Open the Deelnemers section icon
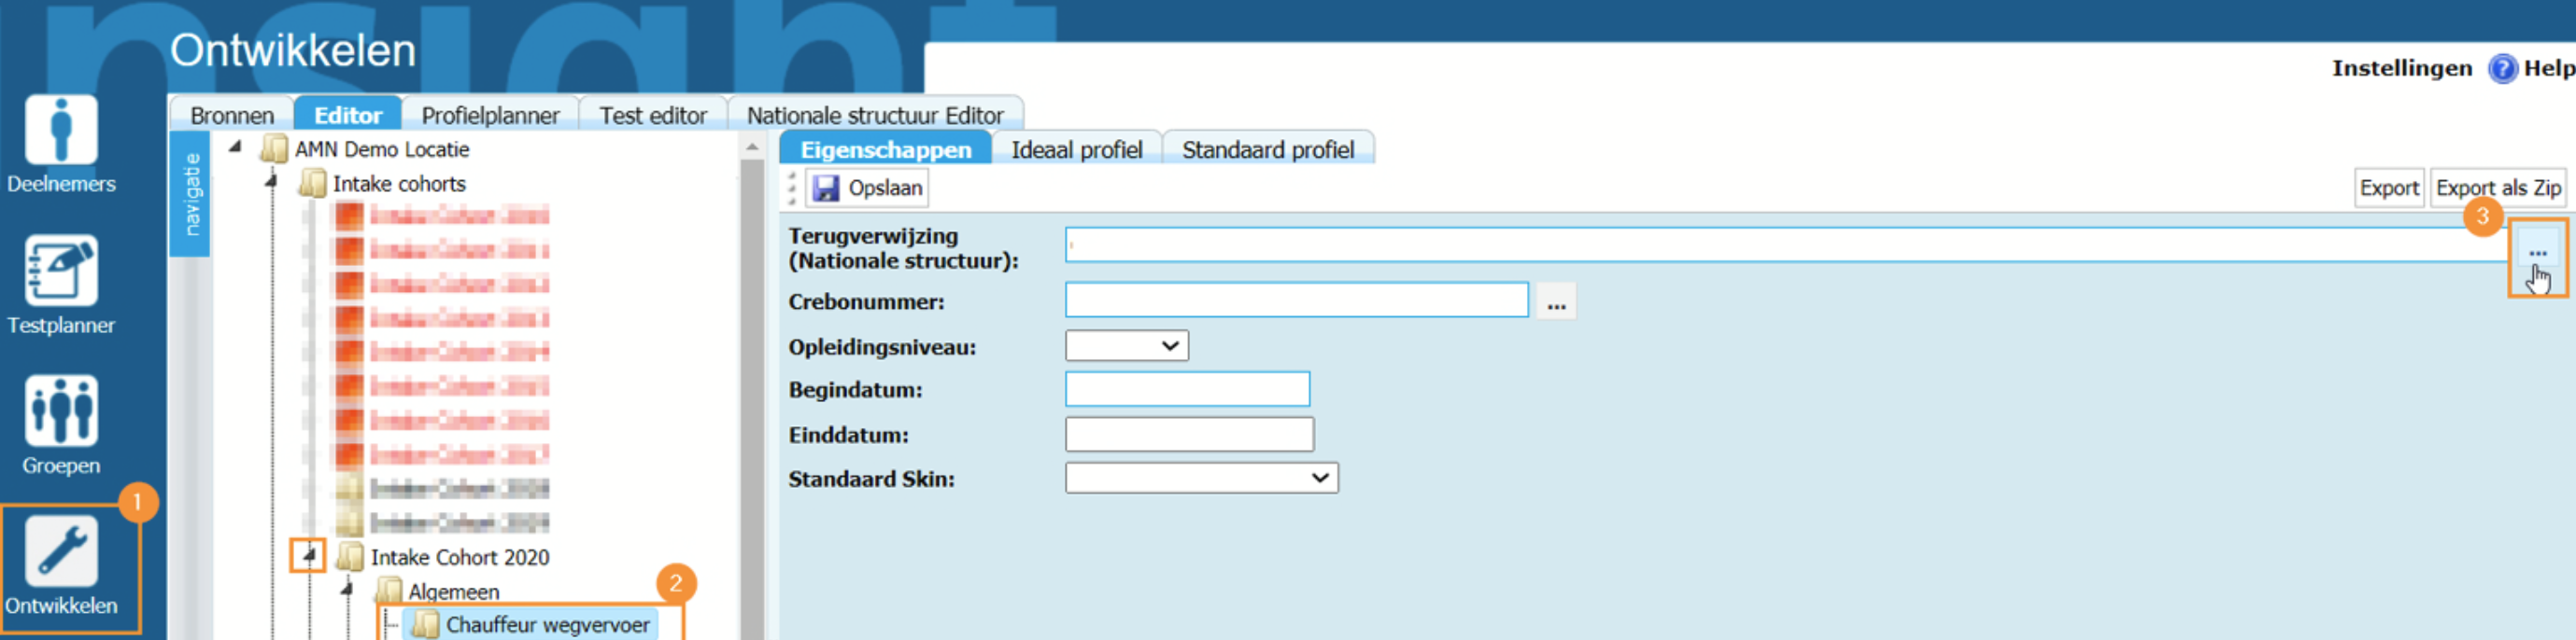This screenshot has width=2576, height=640. [61, 131]
